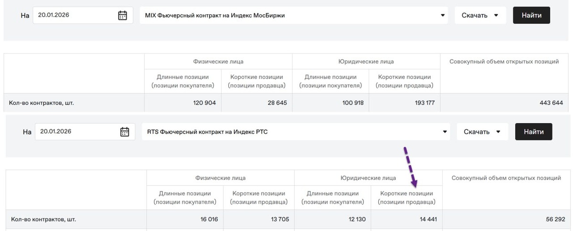Open Скачать menu in the MIX index form
573x231 pixels.
(x=480, y=15)
